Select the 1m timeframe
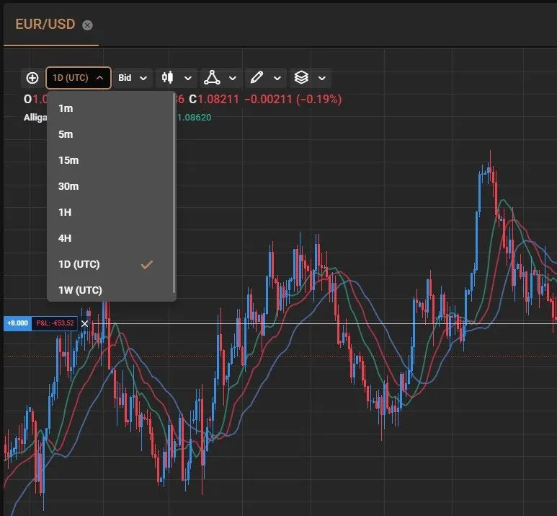Viewport: 557px width, 516px height. point(66,108)
